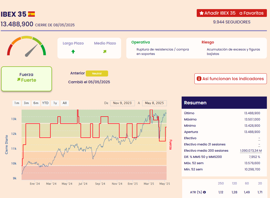Click the Neutral badge next to Anterior
Screen dimensions: 270x198
pos(97,73)
